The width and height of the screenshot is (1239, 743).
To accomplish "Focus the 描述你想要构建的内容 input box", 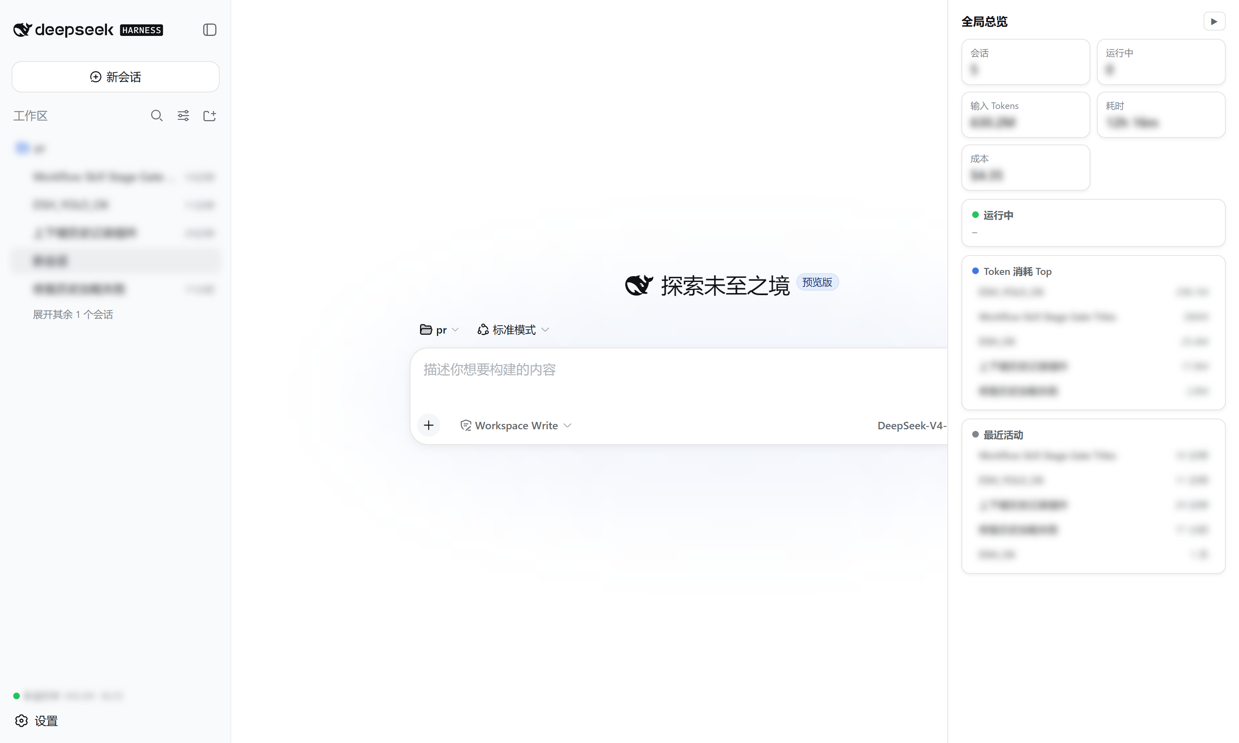I will (x=679, y=369).
